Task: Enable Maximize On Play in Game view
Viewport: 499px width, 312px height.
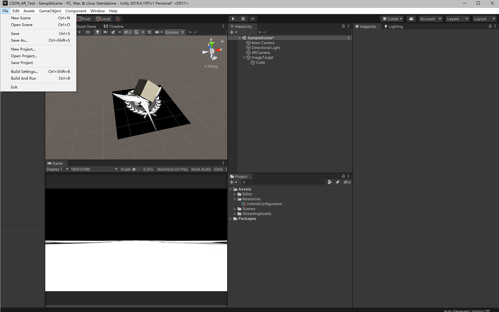Action: click(172, 169)
